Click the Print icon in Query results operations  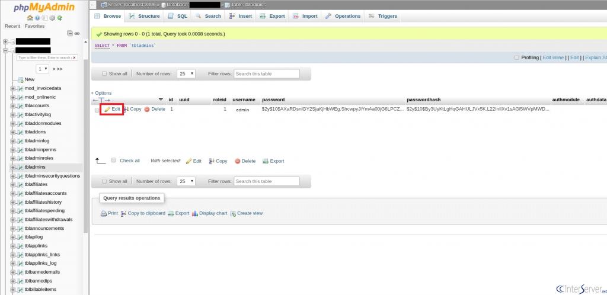click(104, 213)
